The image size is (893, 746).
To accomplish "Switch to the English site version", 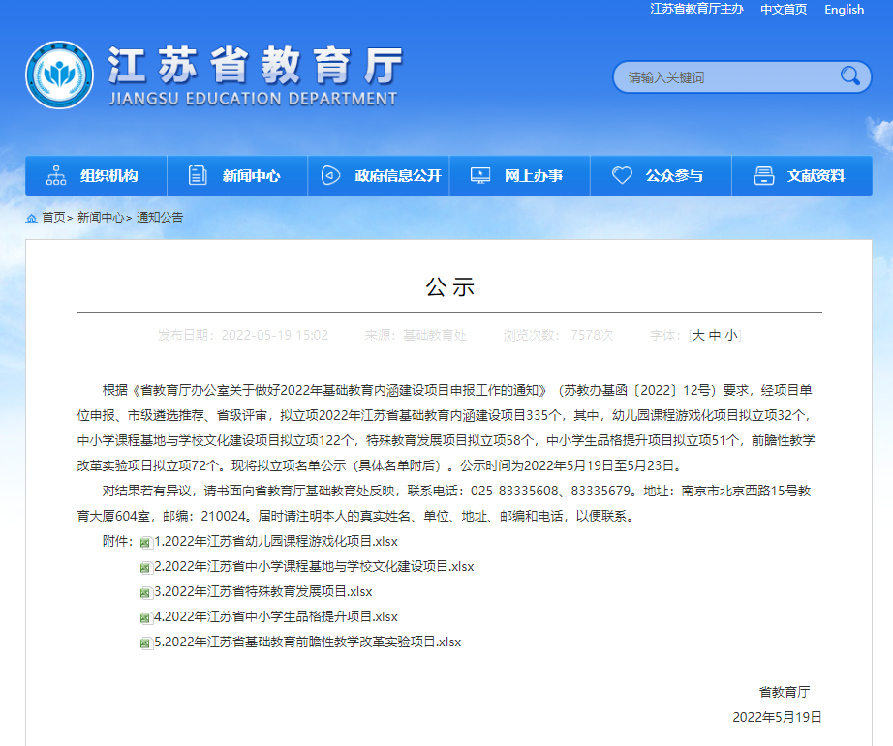I will pos(844,10).
